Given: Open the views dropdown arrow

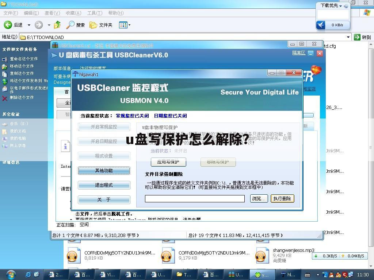Looking at the screenshot, I should [x=130, y=25].
